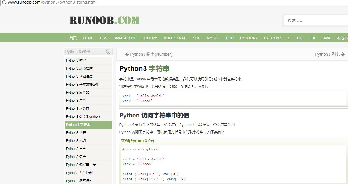
Task: Click code line print var1[0]
Action: click(151, 174)
